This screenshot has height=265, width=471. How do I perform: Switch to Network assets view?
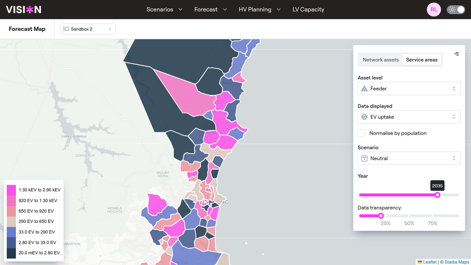tap(380, 60)
